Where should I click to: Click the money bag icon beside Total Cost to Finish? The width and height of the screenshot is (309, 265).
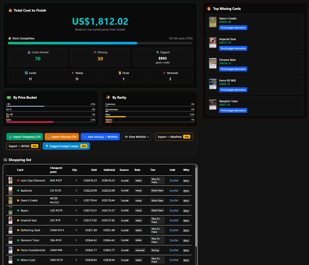coord(10,10)
